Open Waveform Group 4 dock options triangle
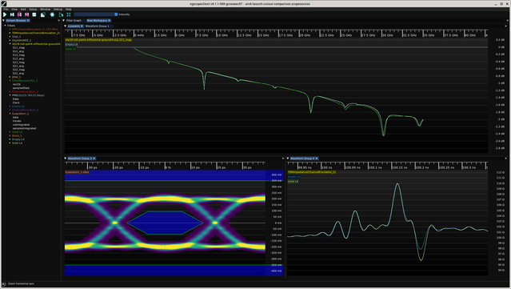This screenshot has height=289, width=511. coord(288,159)
